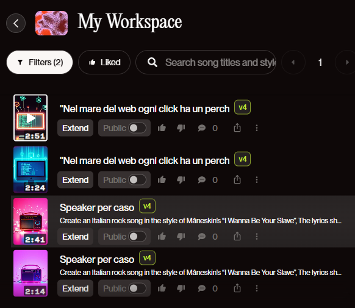
Task: Play the 2:51 song from its thumbnail
Action: pyautogui.click(x=30, y=118)
